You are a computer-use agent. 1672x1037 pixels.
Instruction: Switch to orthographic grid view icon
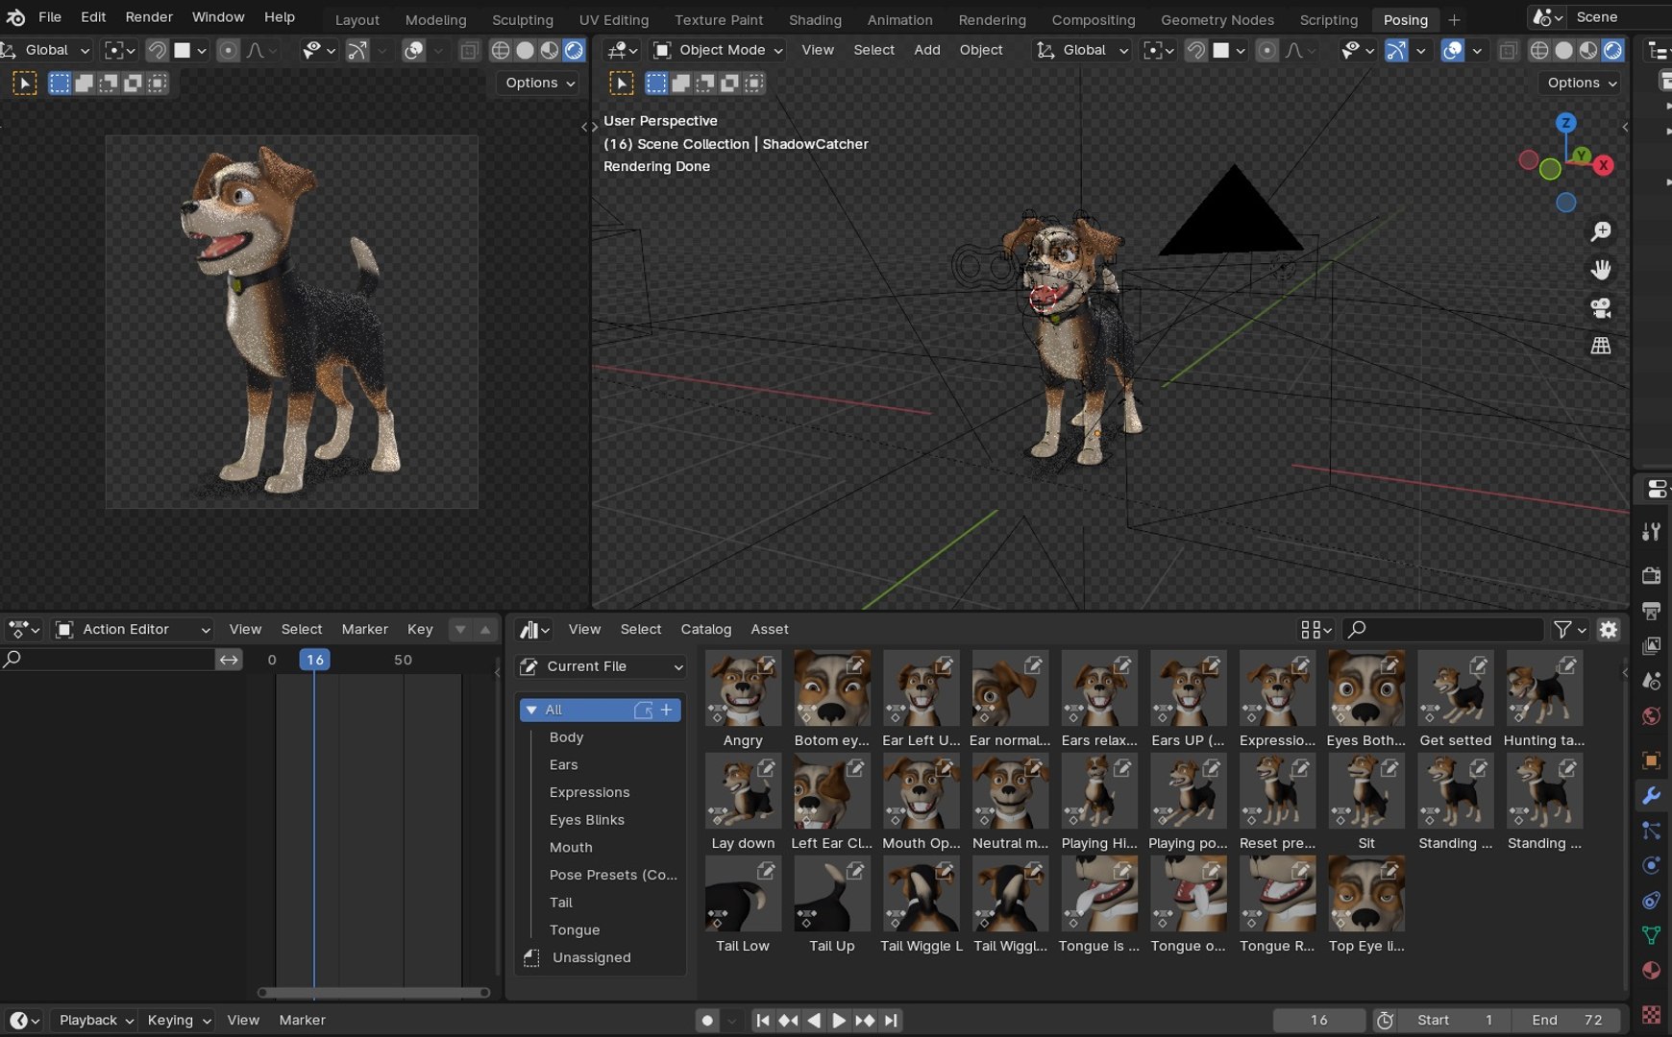1601,346
